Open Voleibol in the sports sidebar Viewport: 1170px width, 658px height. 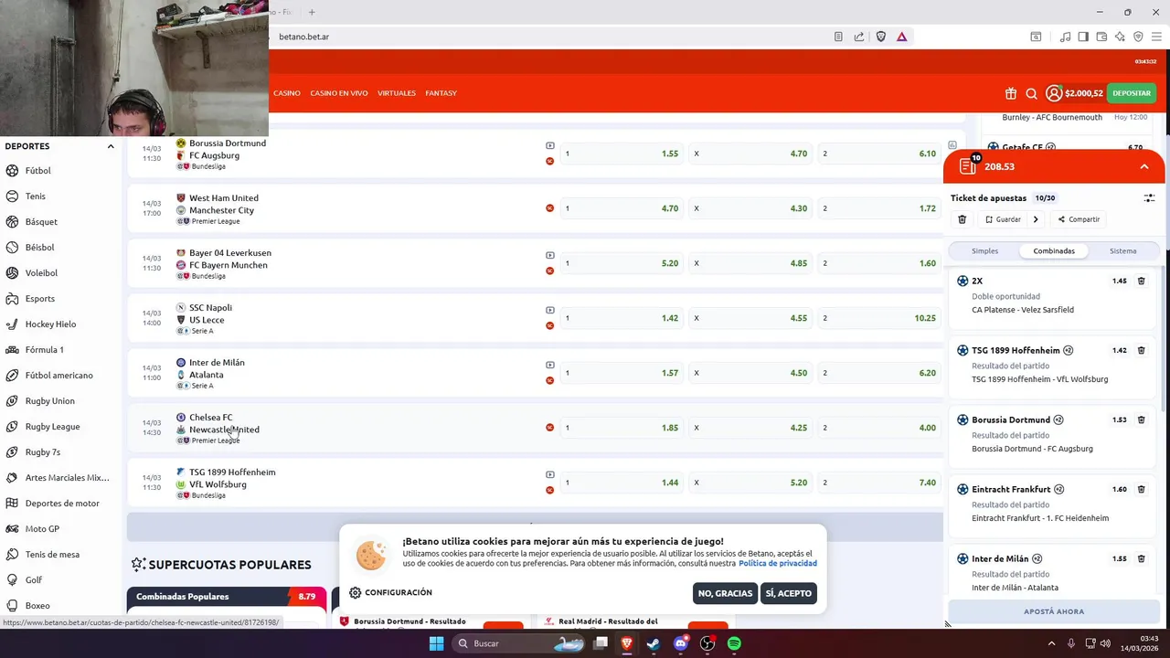(x=41, y=273)
